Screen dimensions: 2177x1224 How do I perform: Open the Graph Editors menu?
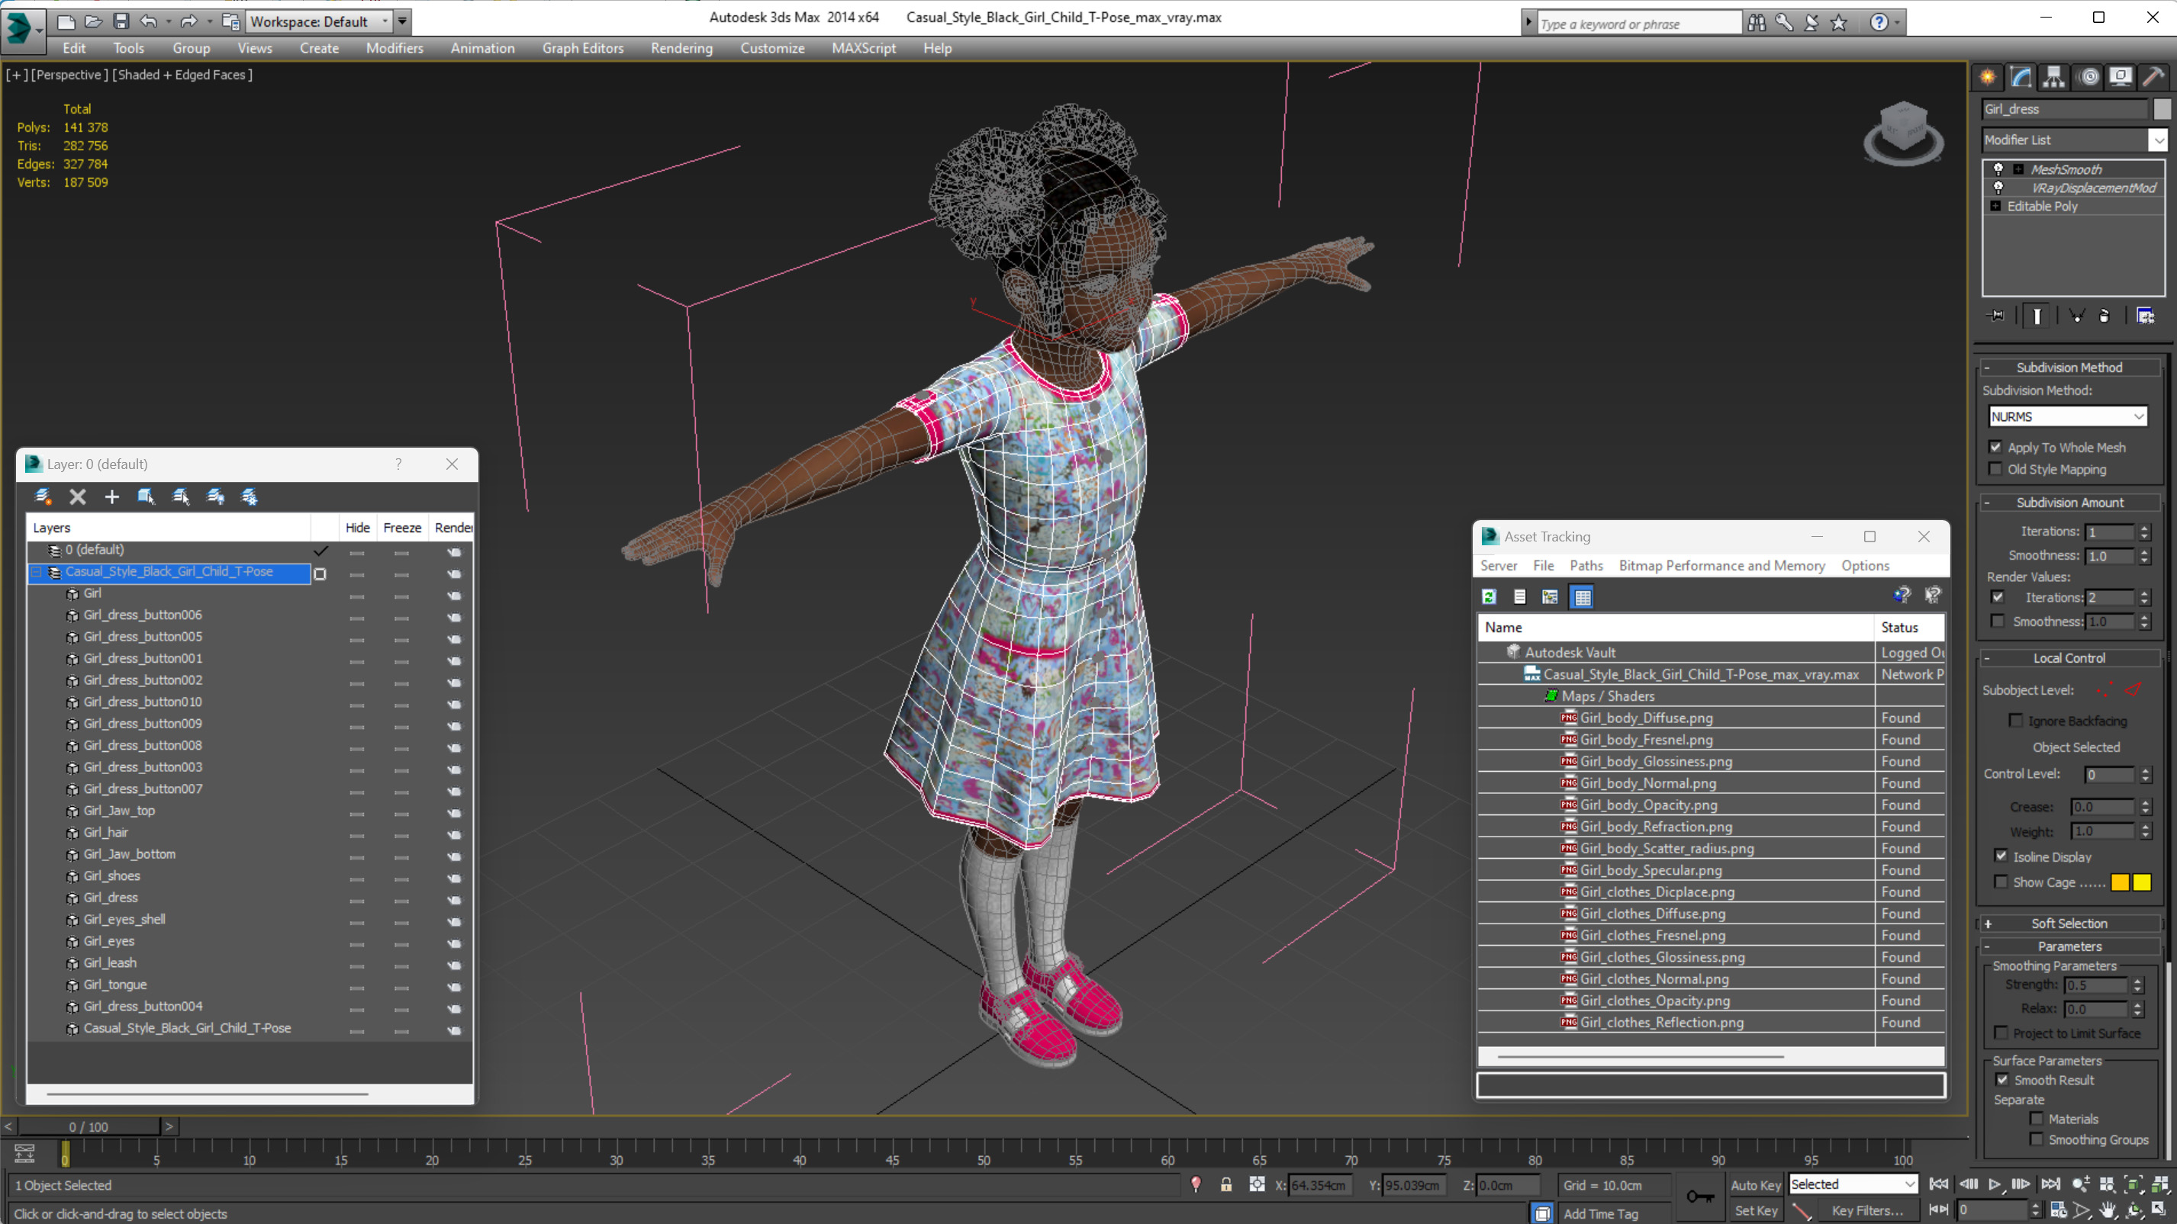[582, 48]
